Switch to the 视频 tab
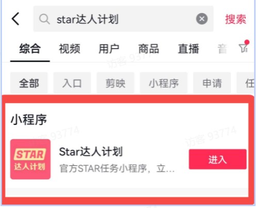This screenshot has height=208, width=258. coord(70,49)
